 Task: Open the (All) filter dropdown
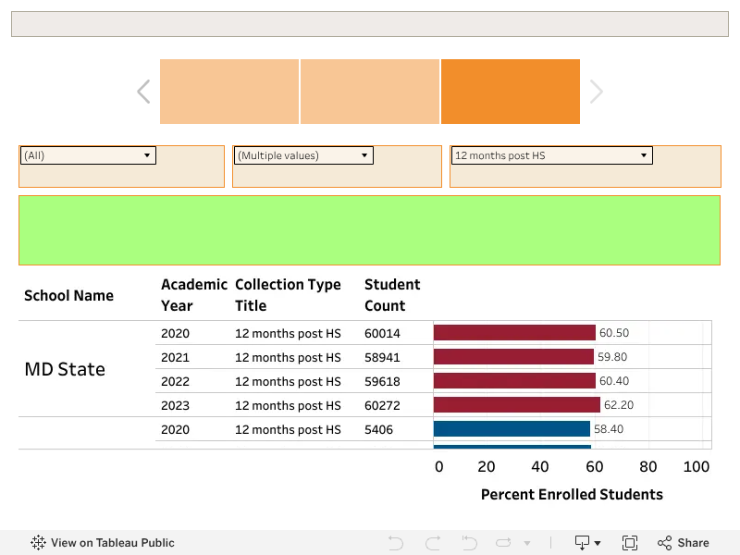pyautogui.click(x=88, y=155)
